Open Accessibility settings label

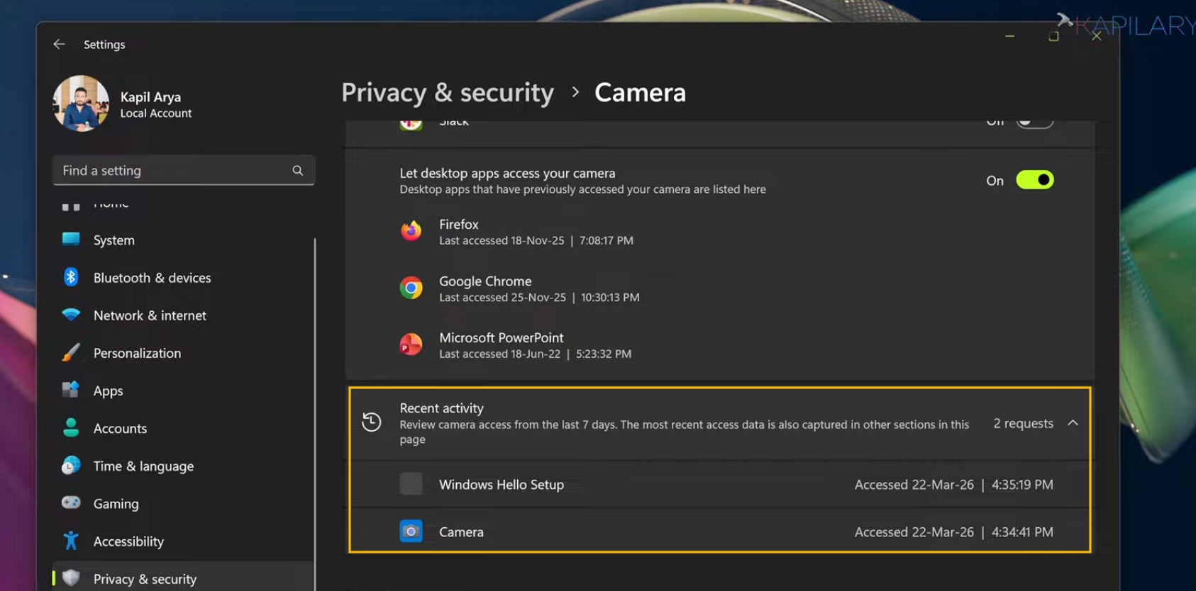coord(128,541)
